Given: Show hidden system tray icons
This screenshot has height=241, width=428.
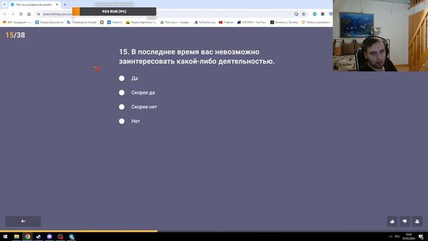Looking at the screenshot, I should (x=391, y=236).
